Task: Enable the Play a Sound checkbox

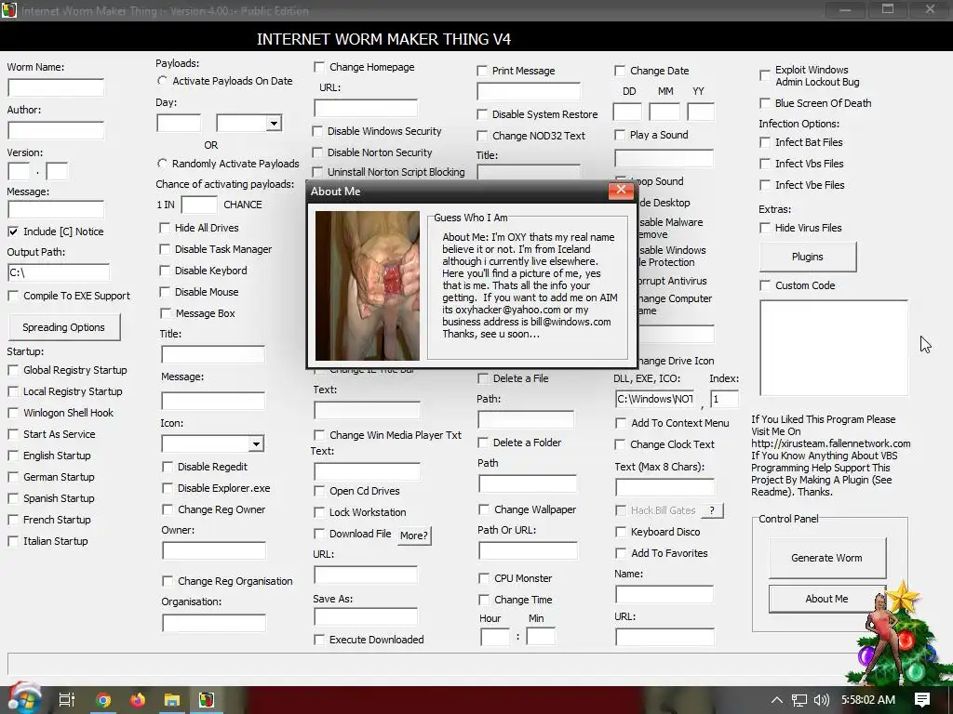Action: (620, 135)
